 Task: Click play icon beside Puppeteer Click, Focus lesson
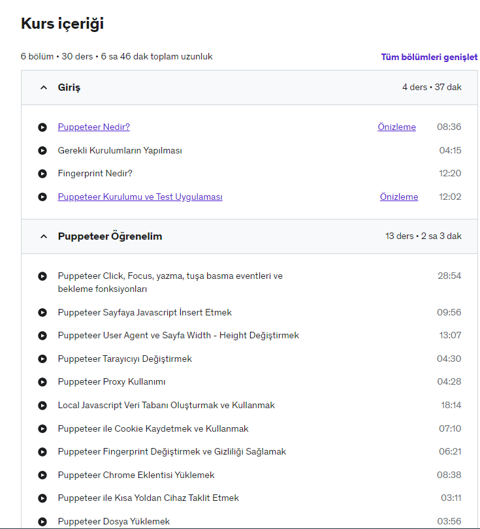click(42, 276)
